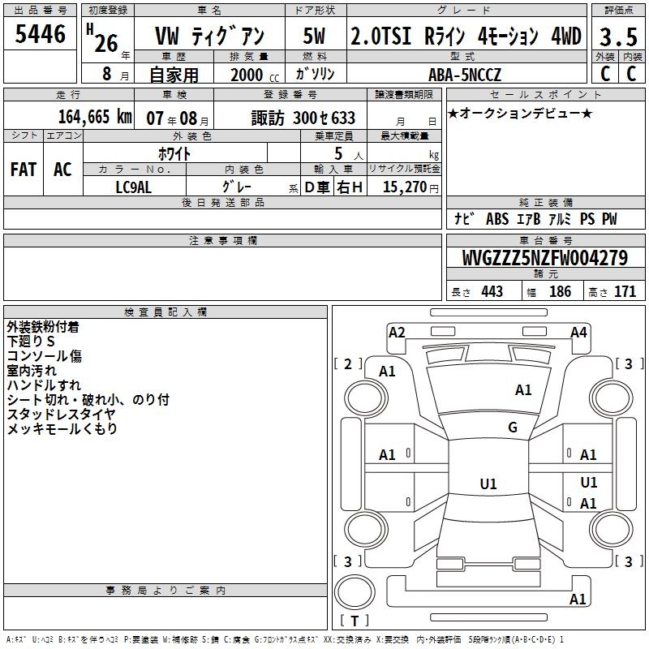Select the height value 171

[x=625, y=291]
